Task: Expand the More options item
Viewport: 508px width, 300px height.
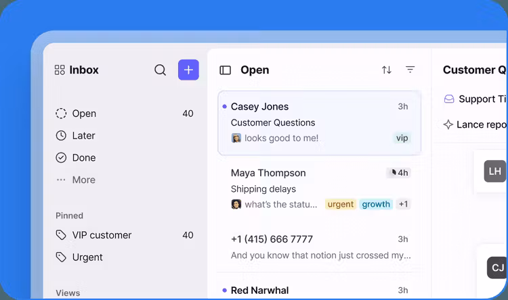Action: [x=83, y=180]
